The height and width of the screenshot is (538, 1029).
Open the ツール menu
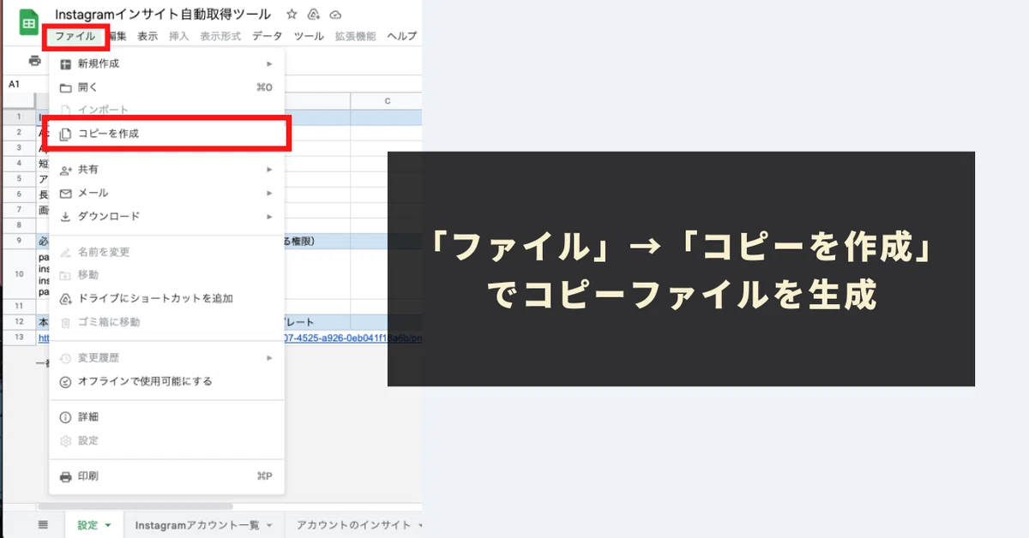point(309,36)
